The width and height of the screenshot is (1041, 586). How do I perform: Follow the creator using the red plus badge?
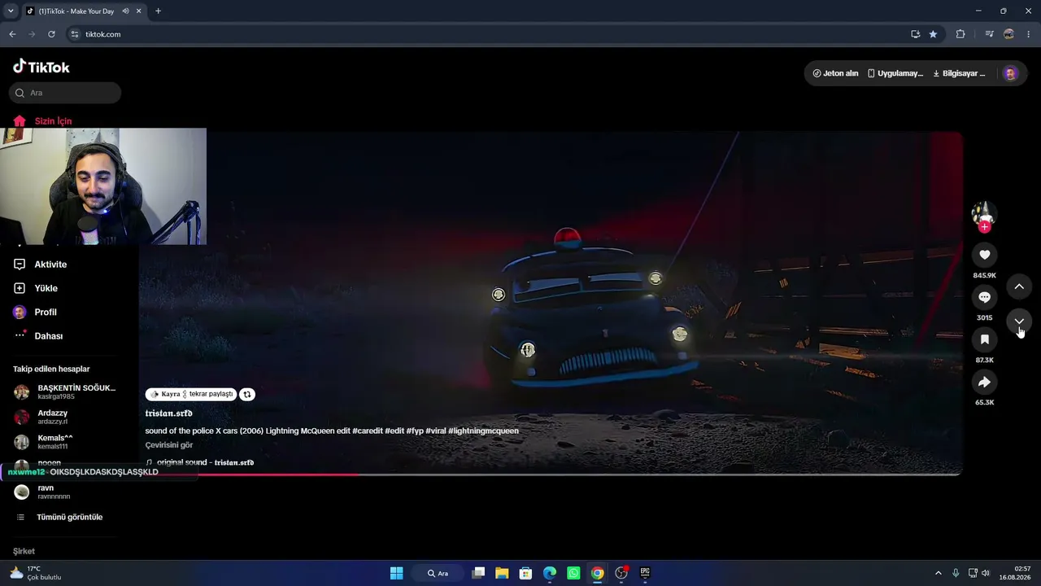point(985,227)
